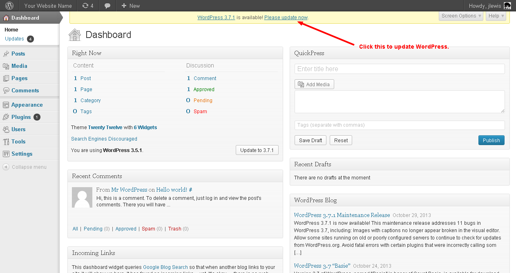Click the Collapse menu arrow icon
The height and width of the screenshot is (273, 516).
6,167
